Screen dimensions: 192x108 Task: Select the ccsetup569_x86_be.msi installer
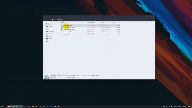point(69,30)
